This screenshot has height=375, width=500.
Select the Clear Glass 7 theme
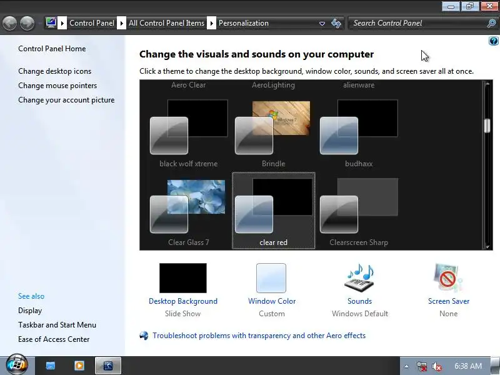click(x=189, y=212)
